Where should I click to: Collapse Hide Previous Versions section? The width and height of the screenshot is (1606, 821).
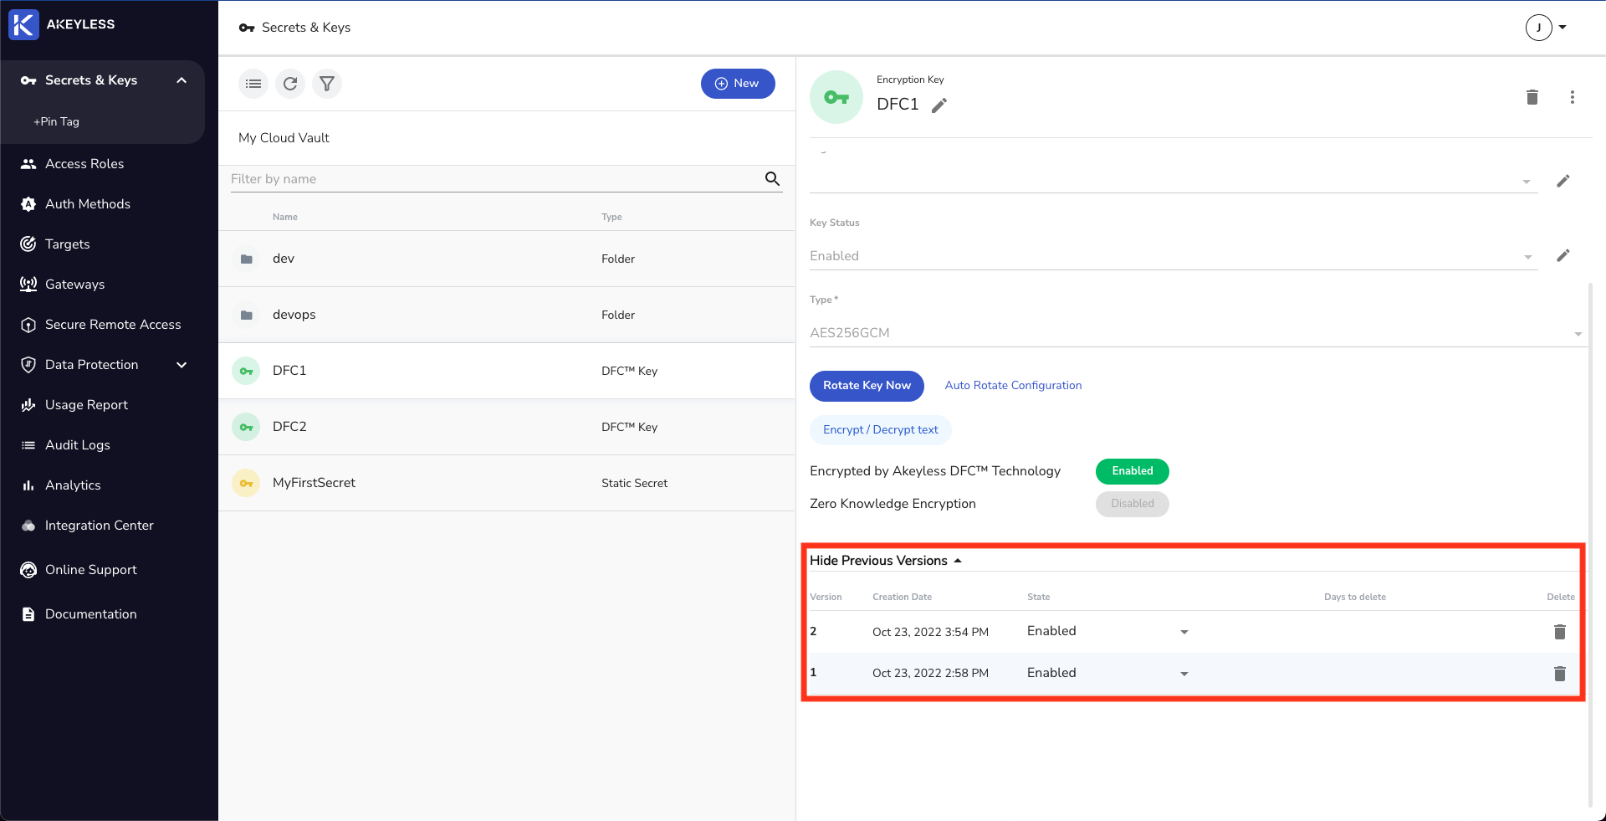(x=885, y=561)
